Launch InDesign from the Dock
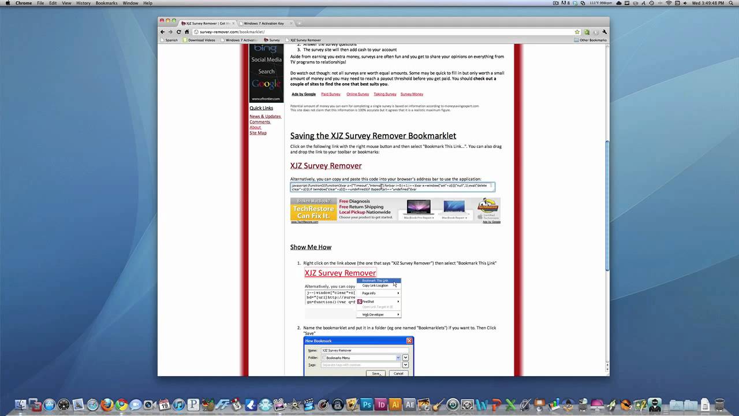739x416 pixels. point(381,405)
